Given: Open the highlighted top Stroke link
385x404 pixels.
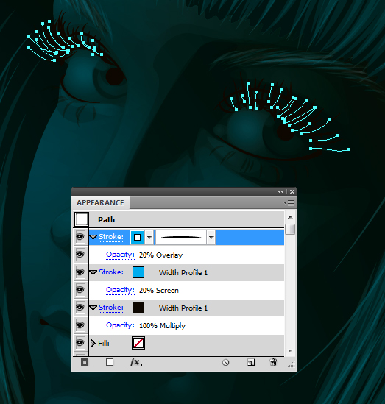Looking at the screenshot, I should tap(111, 237).
